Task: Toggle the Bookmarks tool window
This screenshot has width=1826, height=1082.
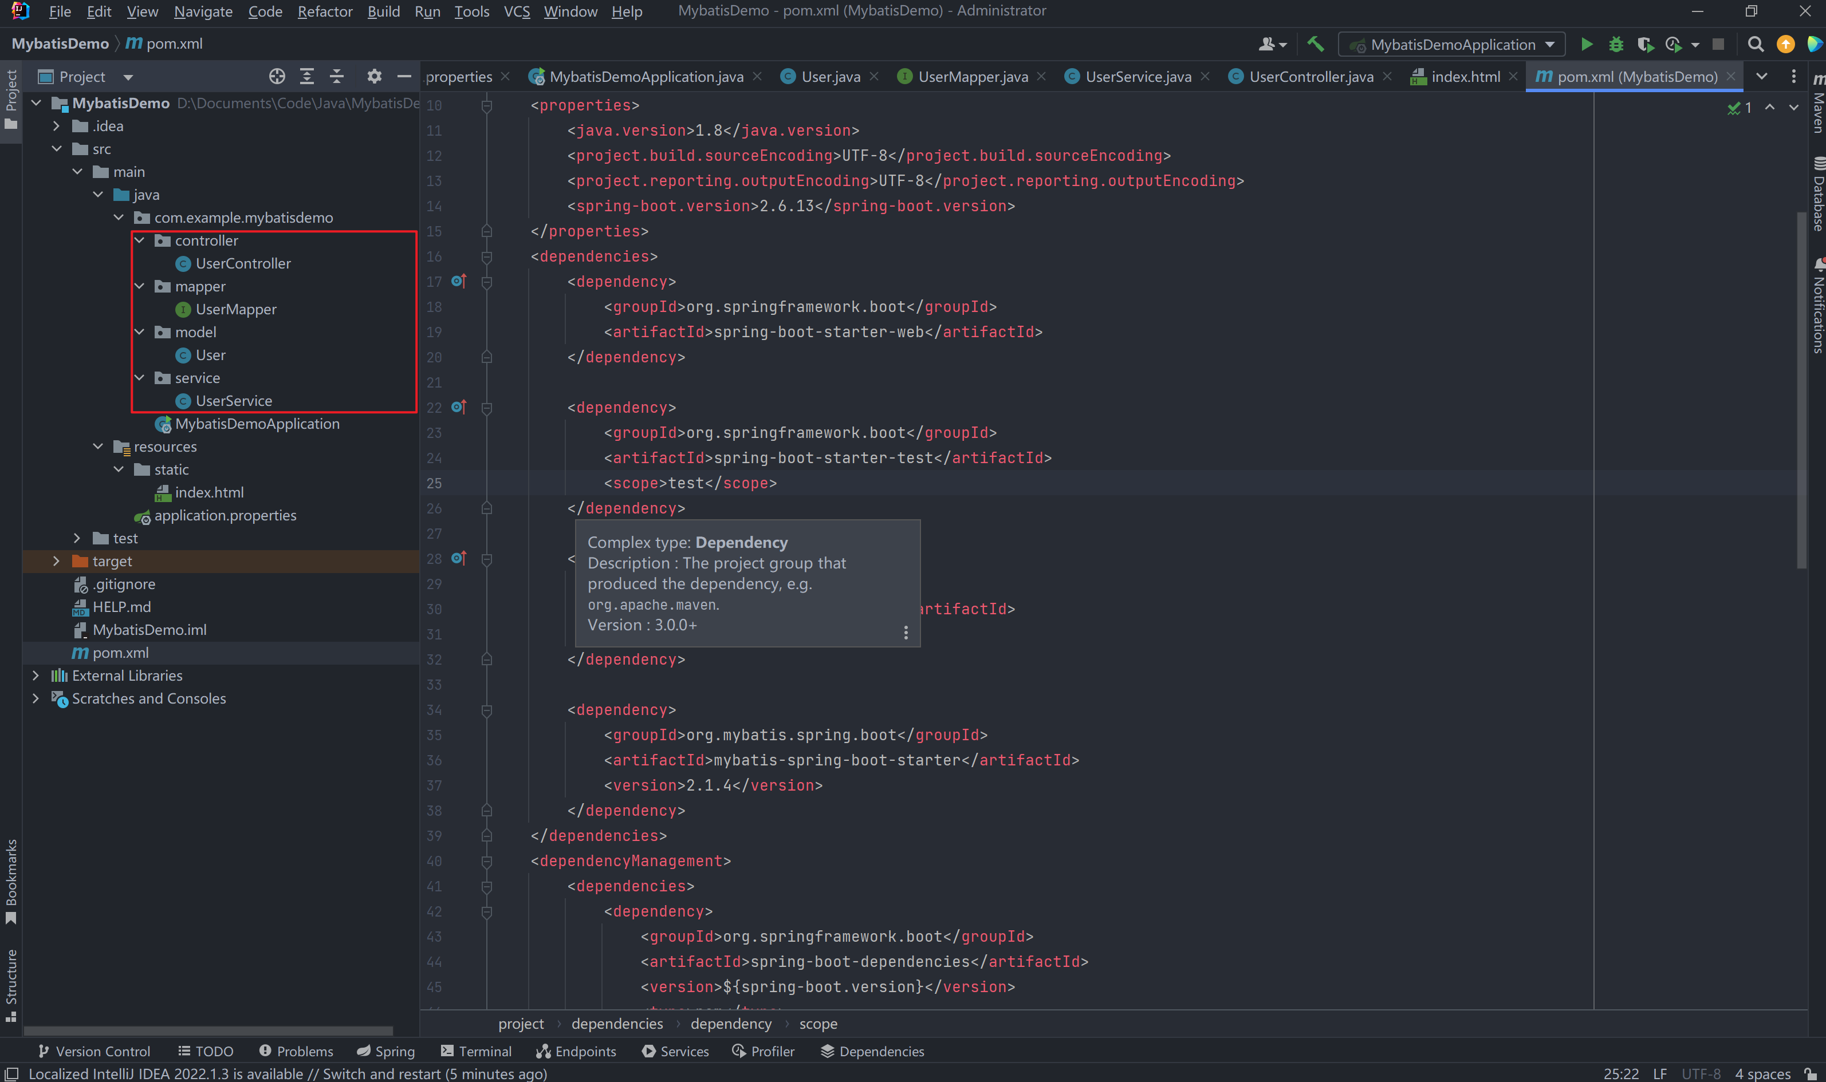Action: (11, 880)
